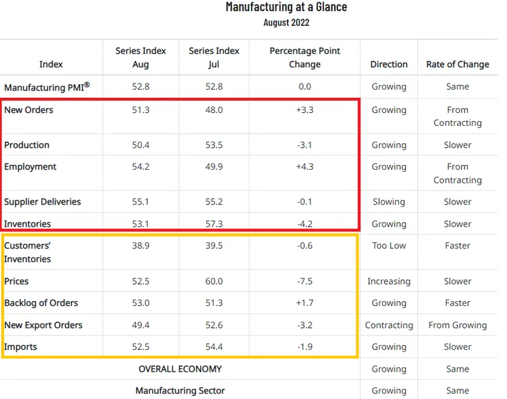Click the Direction column header
This screenshot has width=507, height=399.
388,64
